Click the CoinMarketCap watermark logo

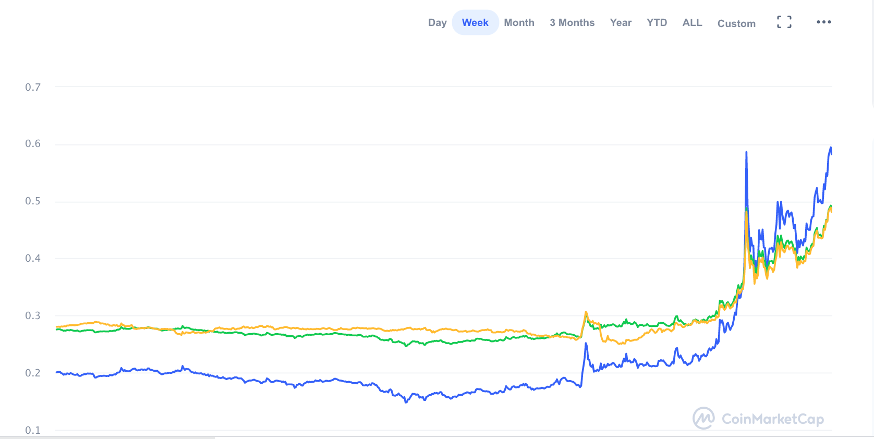pyautogui.click(x=703, y=418)
